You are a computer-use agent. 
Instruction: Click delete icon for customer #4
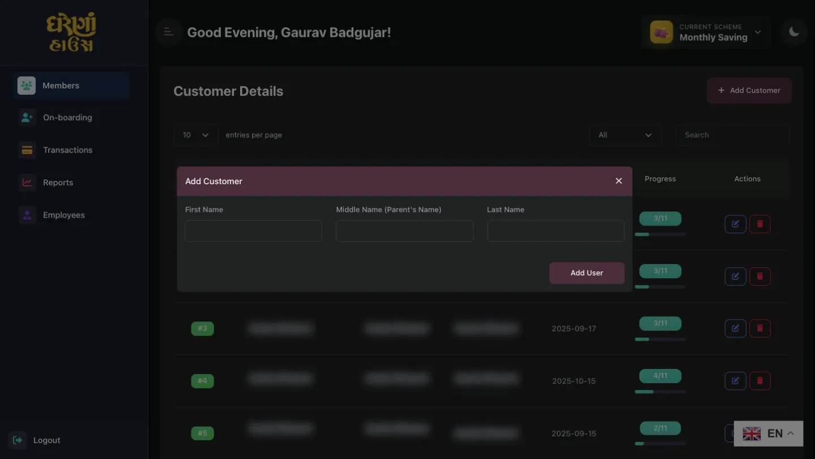pos(760,381)
